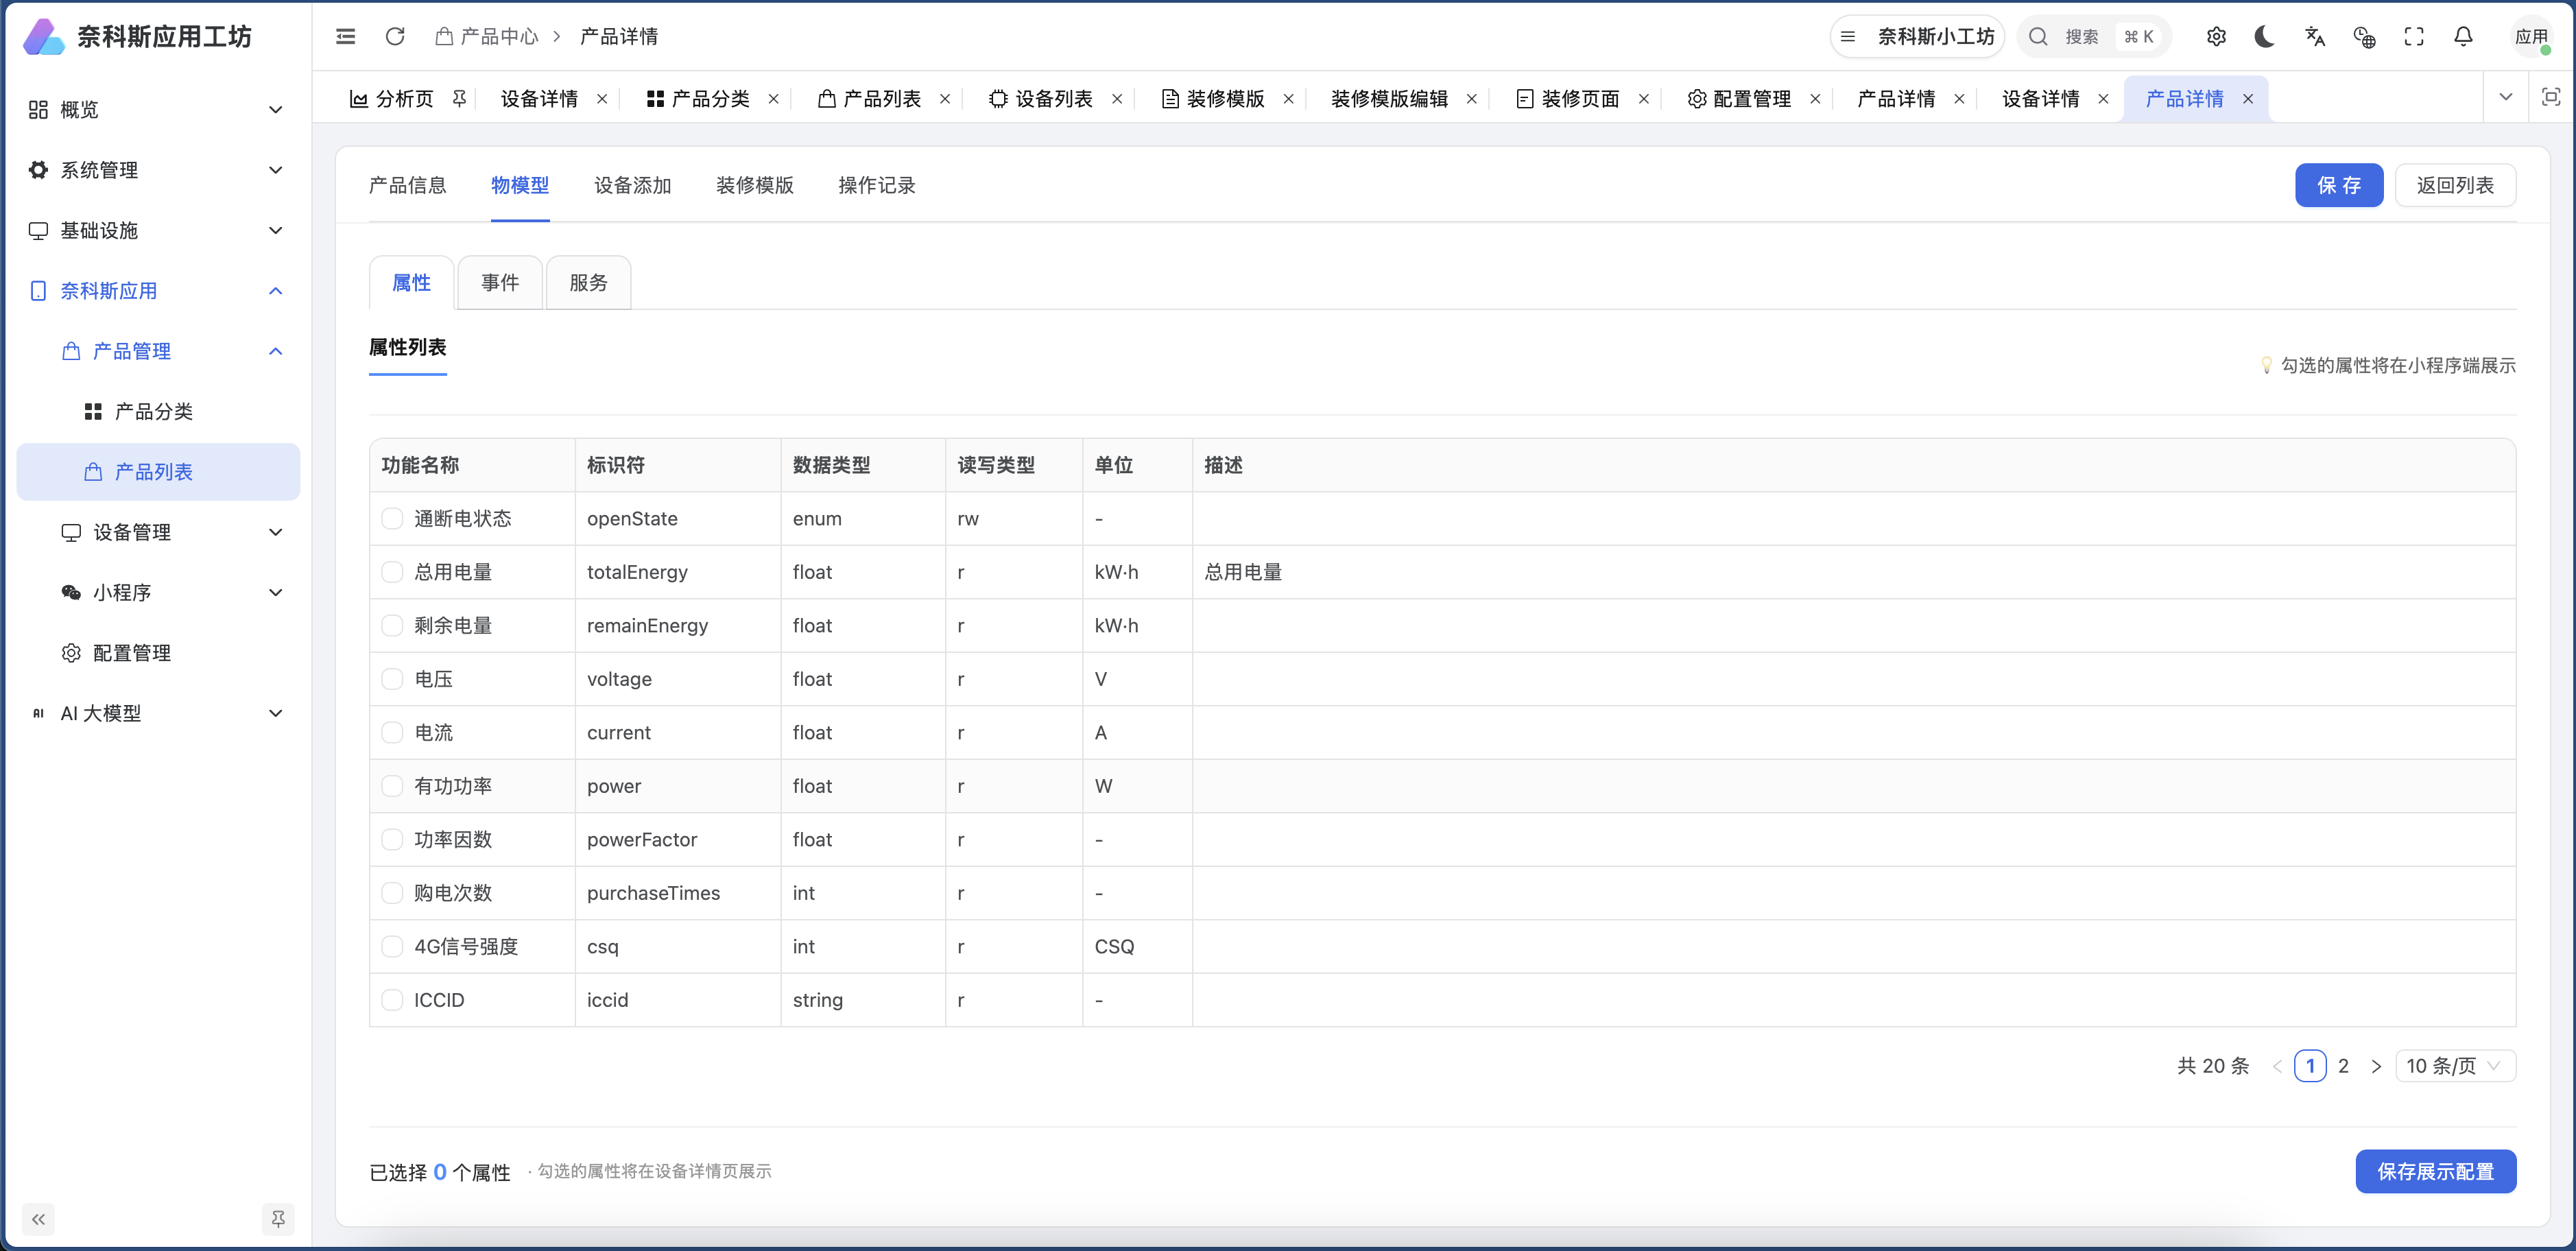Collapse sidebar with double-arrow icon
The height and width of the screenshot is (1251, 2576).
(38, 1218)
